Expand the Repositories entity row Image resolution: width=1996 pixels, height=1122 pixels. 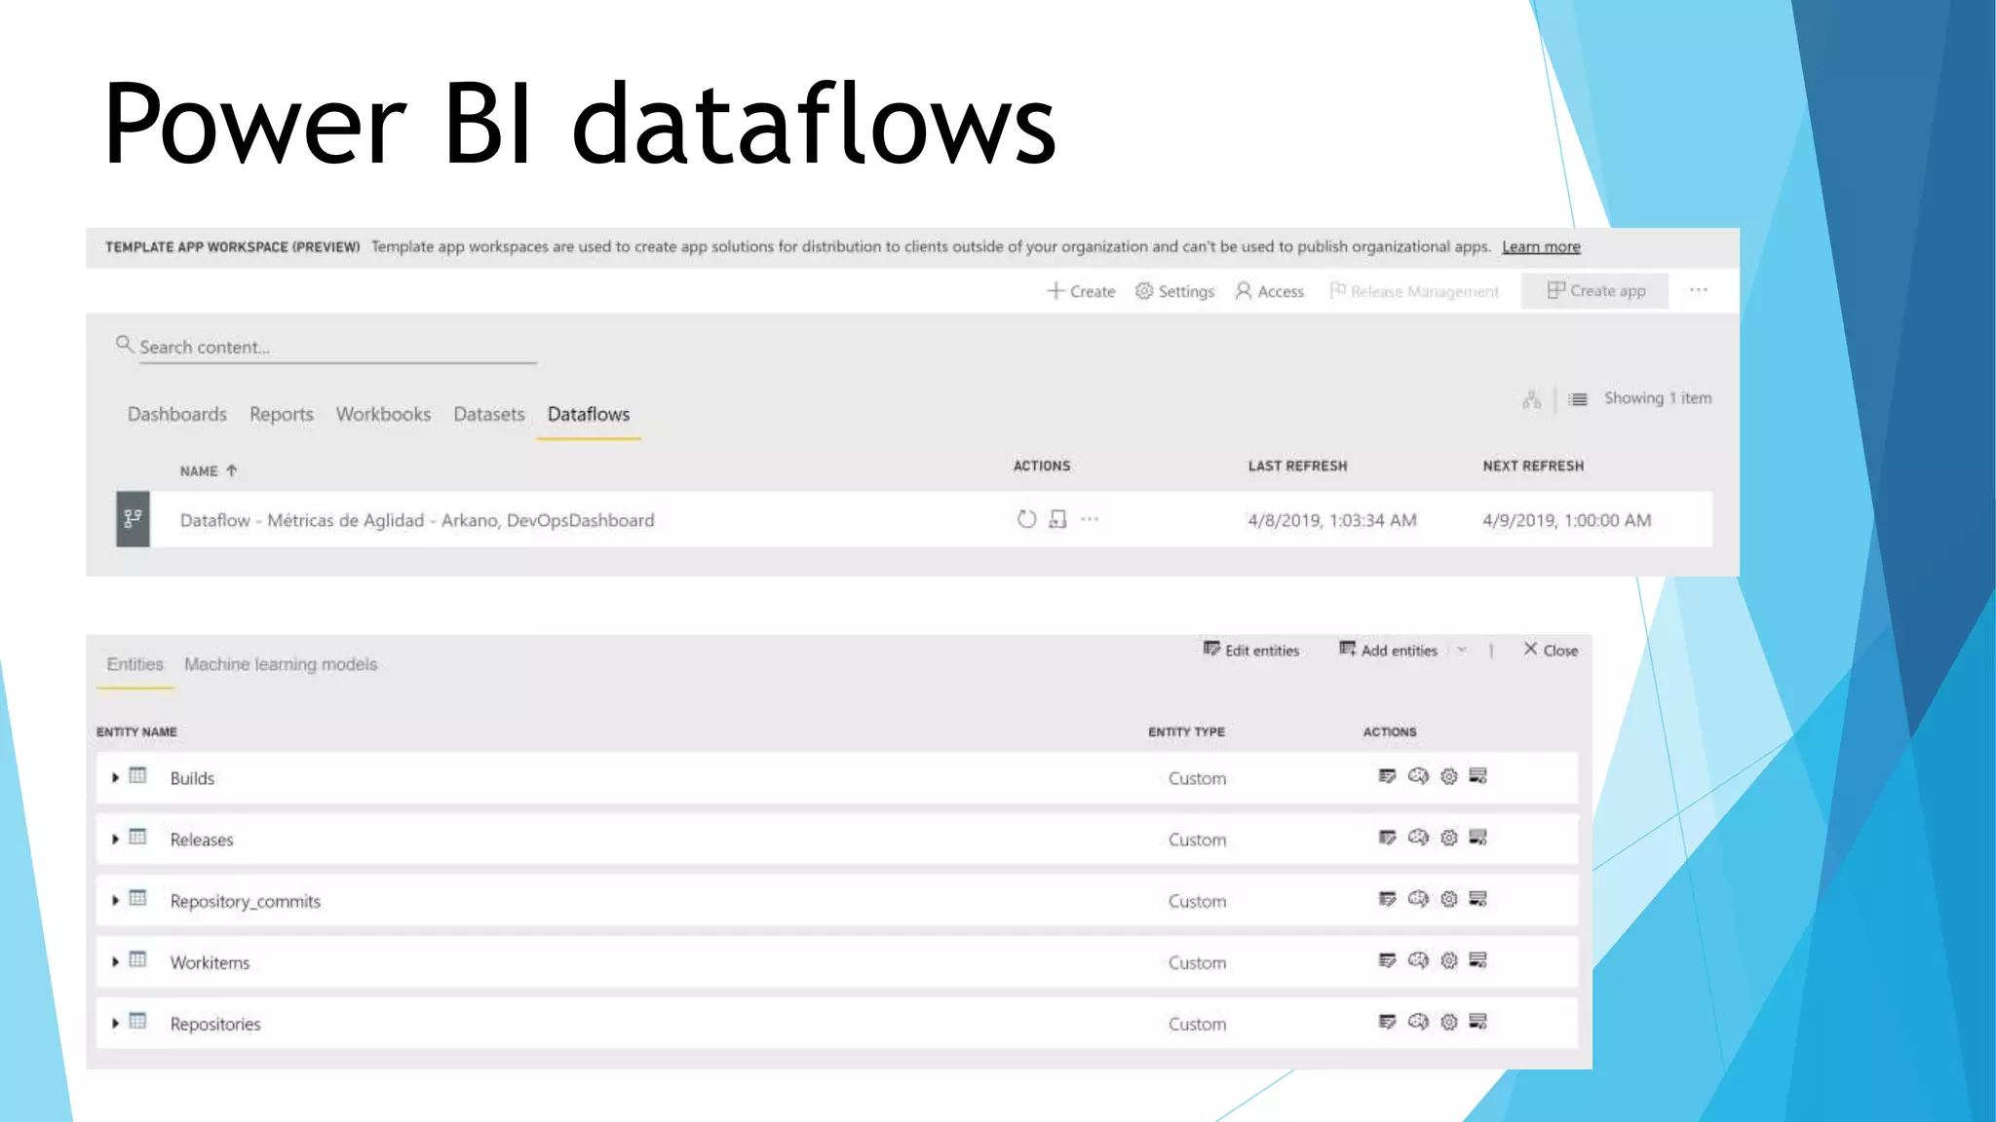click(115, 1024)
